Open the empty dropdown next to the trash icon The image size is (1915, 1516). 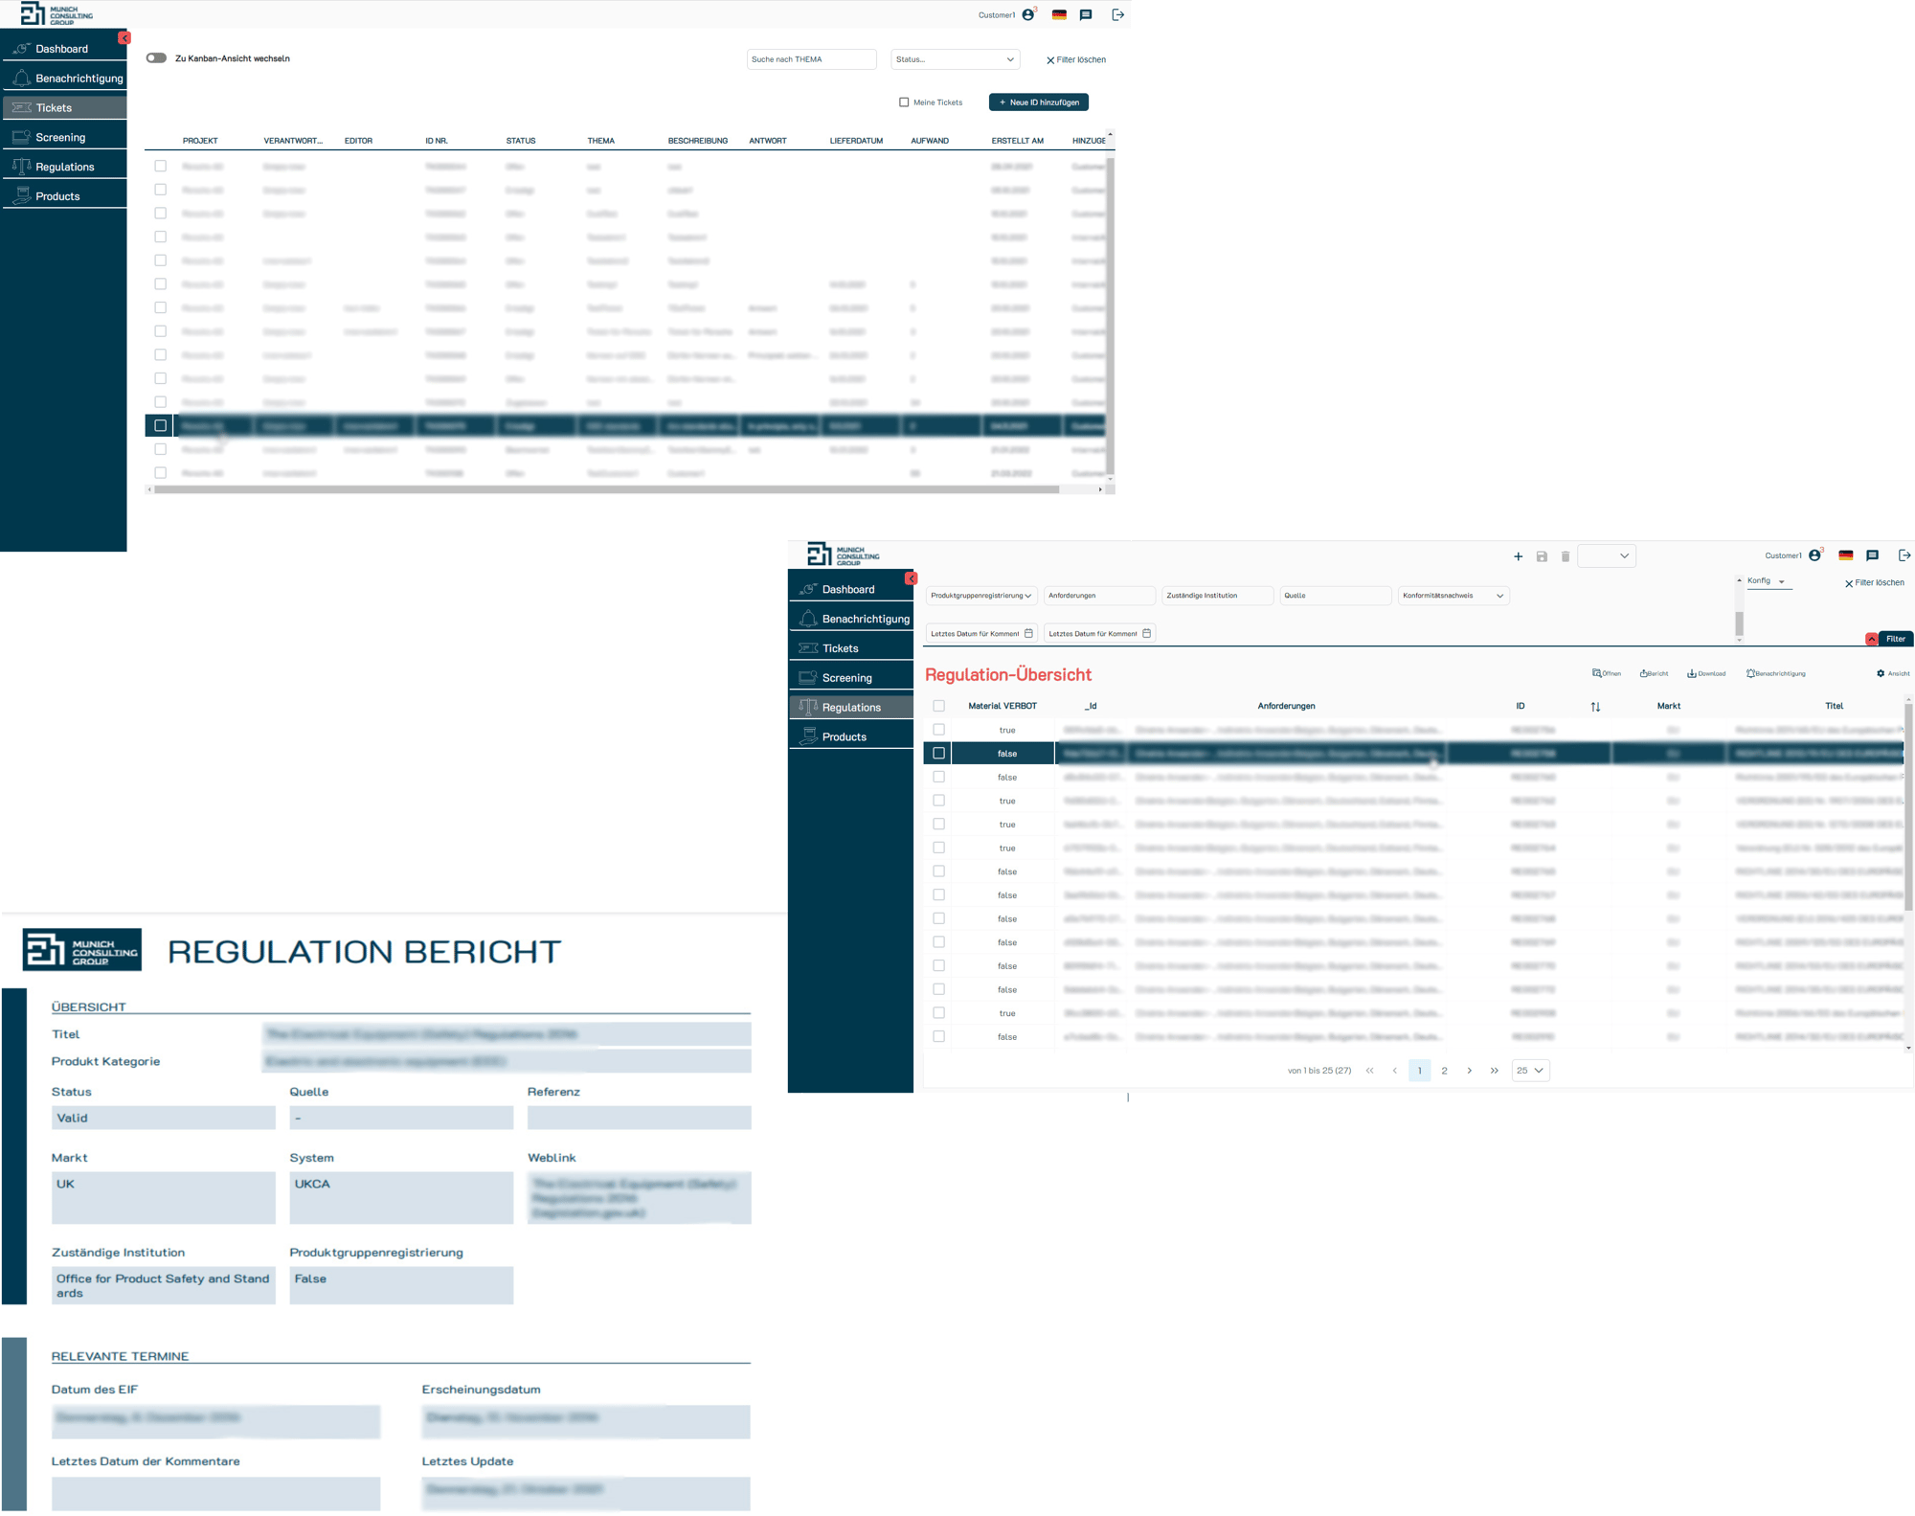(x=1607, y=556)
